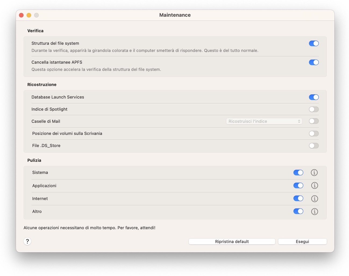Open info popup for Altro cleanup
The height and width of the screenshot is (276, 349).
pos(314,211)
